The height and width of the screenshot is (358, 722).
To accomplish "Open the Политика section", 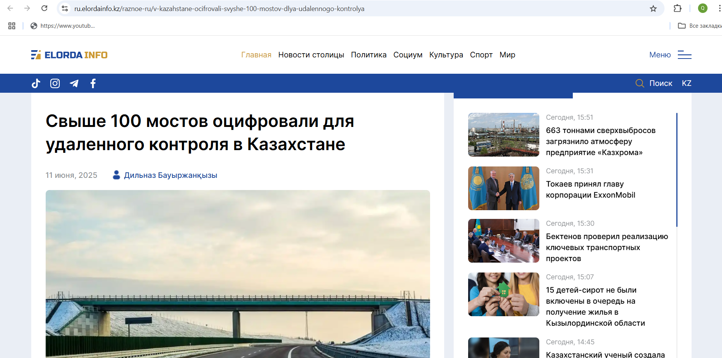I will tap(368, 55).
